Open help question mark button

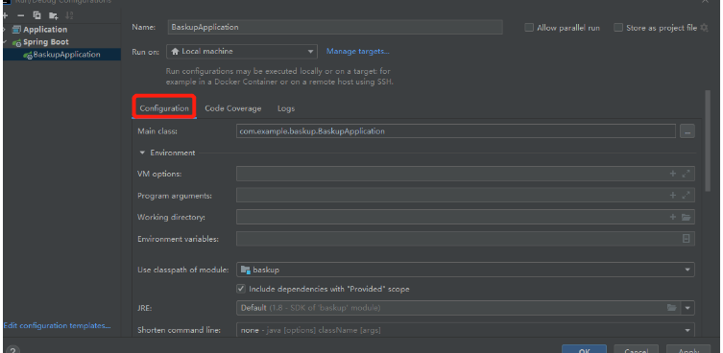point(12,350)
